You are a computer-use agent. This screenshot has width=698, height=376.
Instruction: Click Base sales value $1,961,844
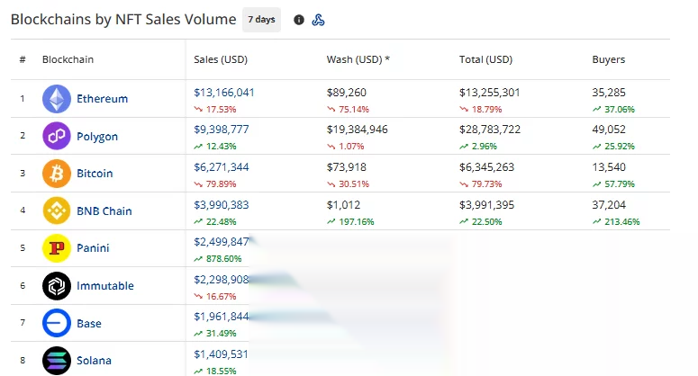pyautogui.click(x=222, y=317)
